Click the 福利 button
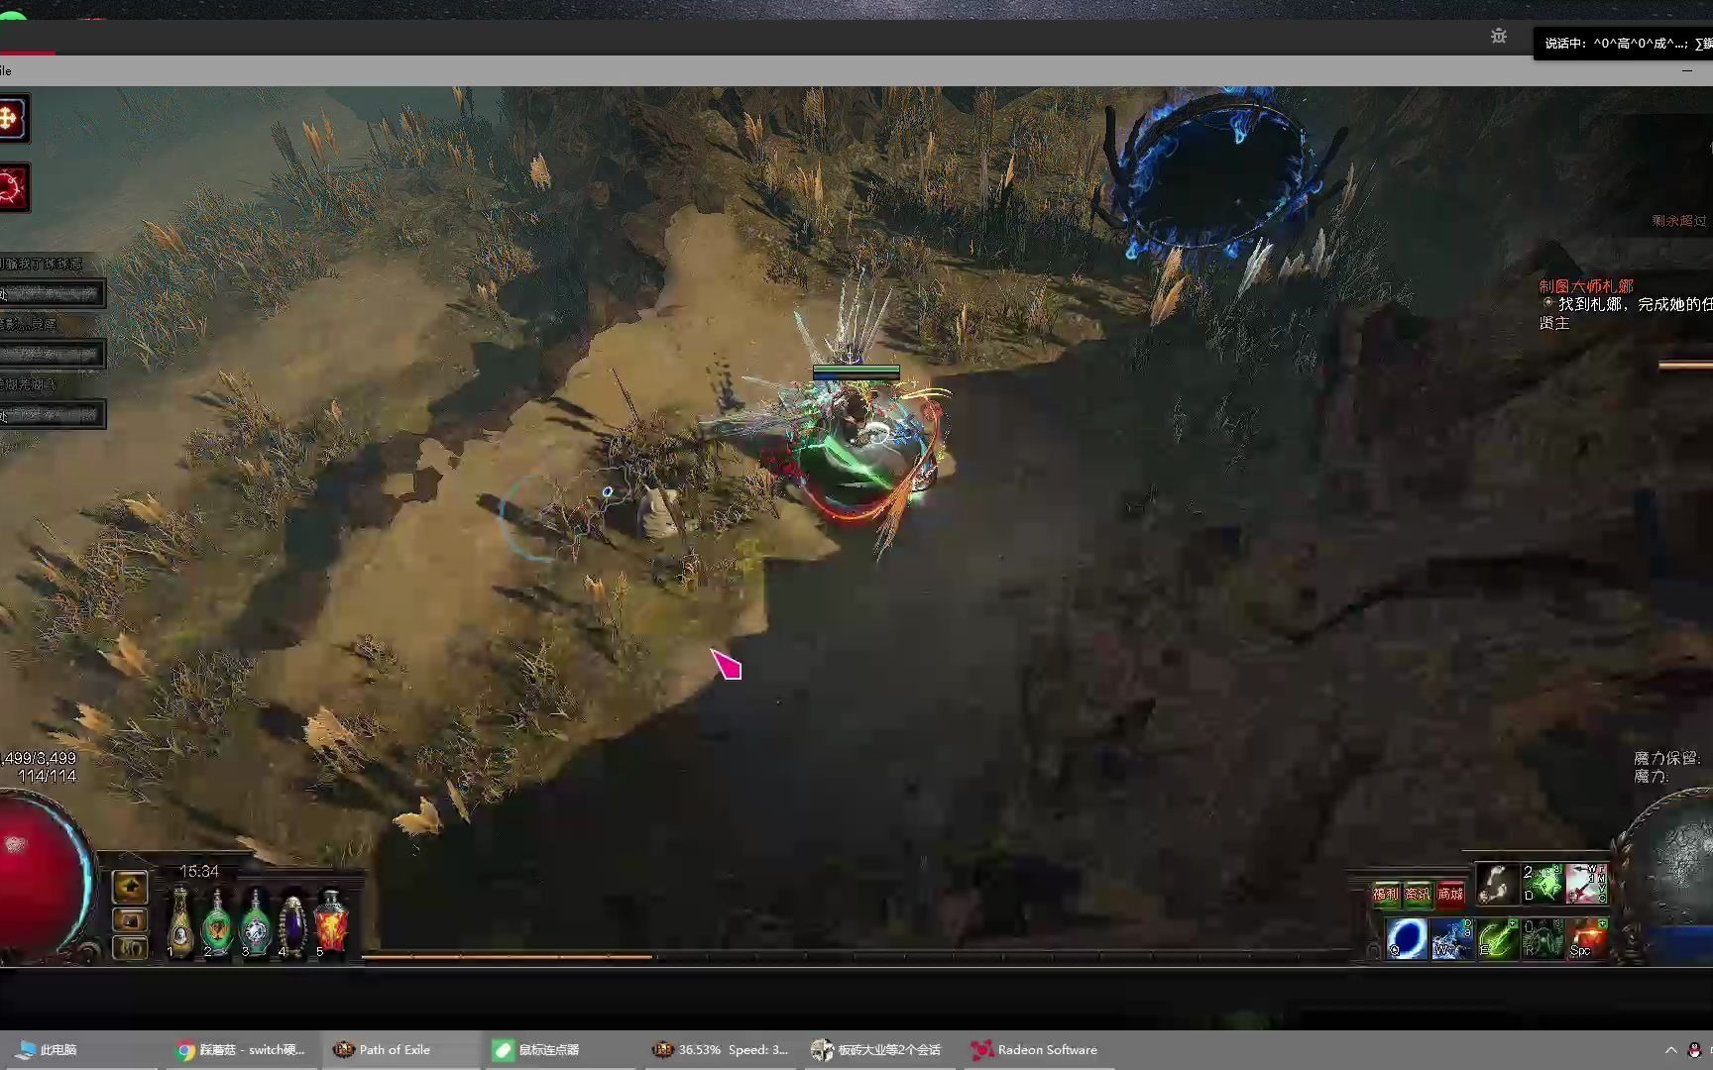The width and height of the screenshot is (1713, 1070). (1386, 894)
